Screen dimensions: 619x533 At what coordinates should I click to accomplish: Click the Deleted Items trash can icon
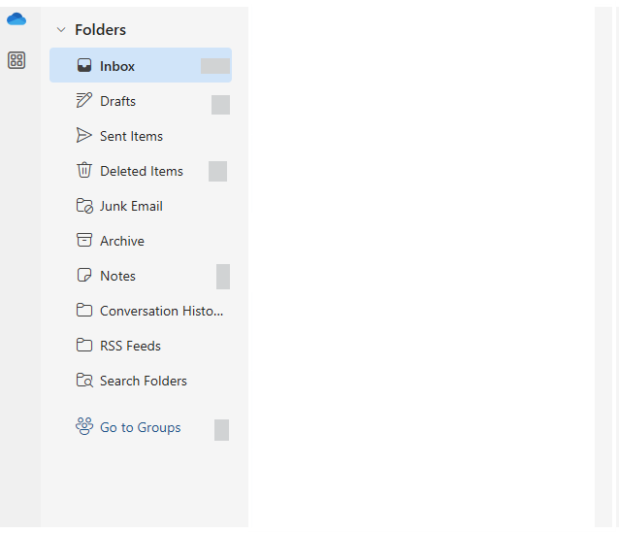click(84, 171)
